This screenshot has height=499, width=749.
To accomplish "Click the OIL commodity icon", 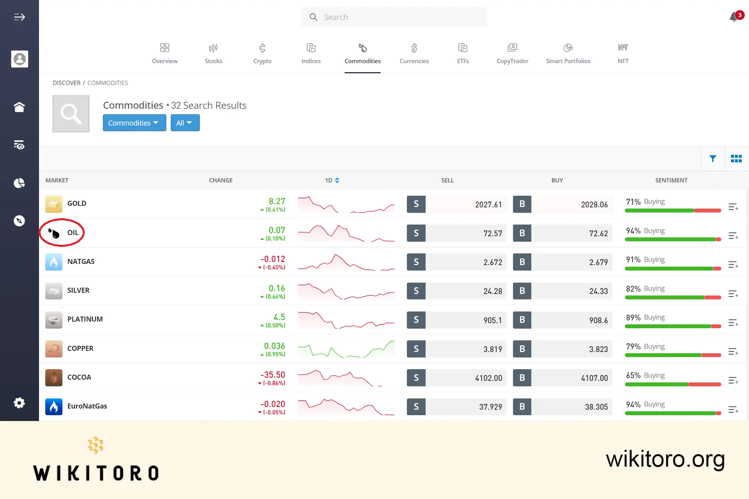I will click(x=53, y=233).
